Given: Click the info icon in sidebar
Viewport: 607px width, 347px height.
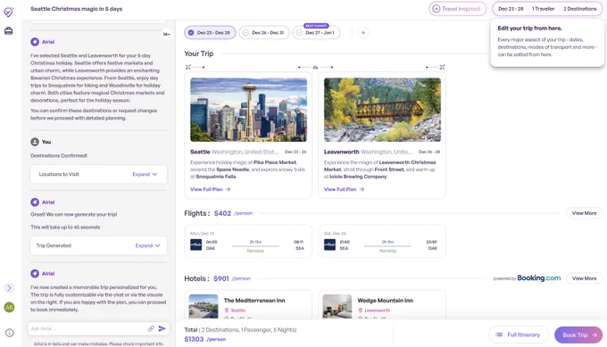Looking at the screenshot, I should [9, 333].
